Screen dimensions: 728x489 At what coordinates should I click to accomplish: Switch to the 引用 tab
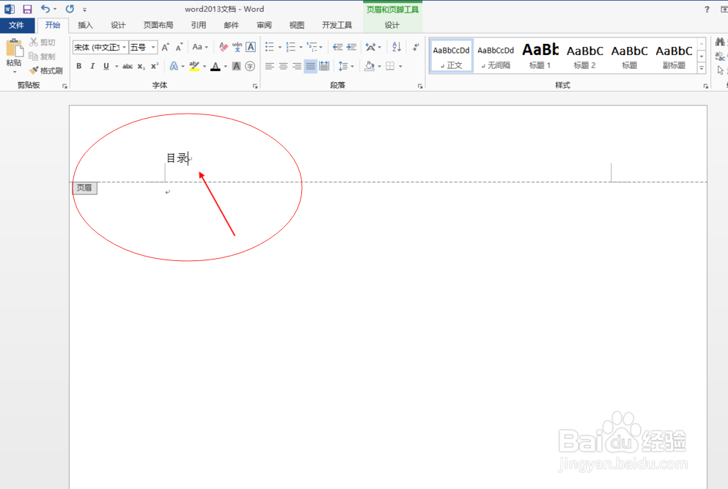coord(199,25)
